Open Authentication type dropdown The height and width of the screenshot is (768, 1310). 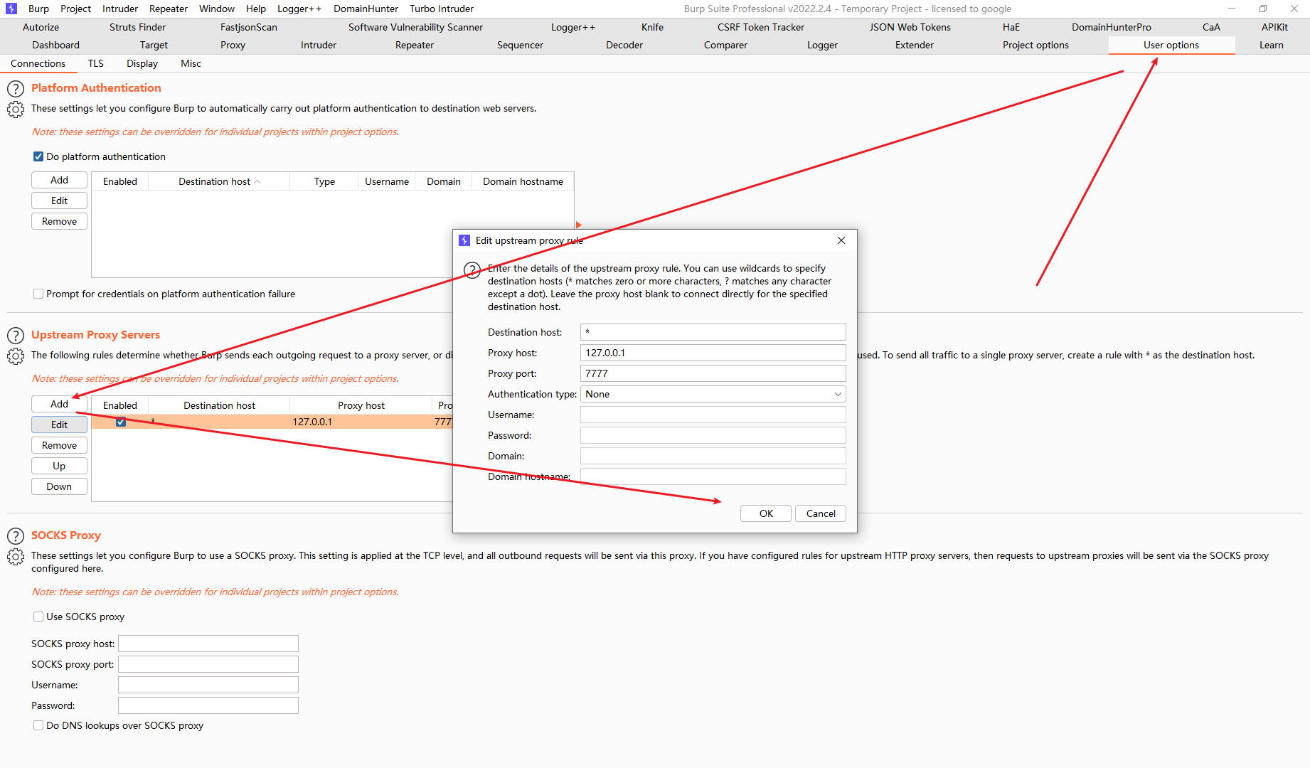(x=713, y=394)
